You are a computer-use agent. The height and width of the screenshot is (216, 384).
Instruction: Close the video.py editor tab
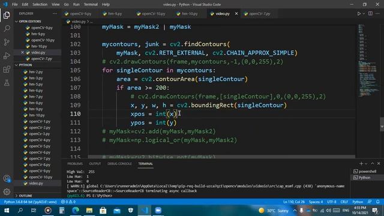tap(236, 14)
